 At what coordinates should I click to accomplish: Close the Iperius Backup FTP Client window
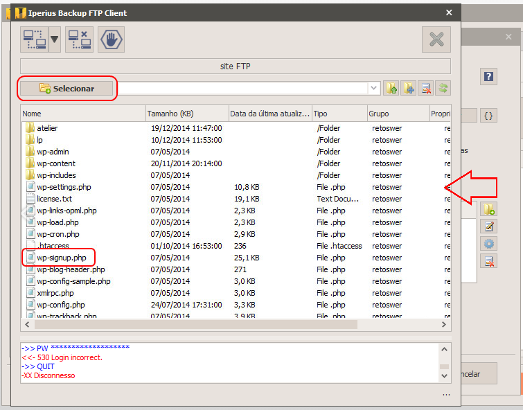click(449, 12)
